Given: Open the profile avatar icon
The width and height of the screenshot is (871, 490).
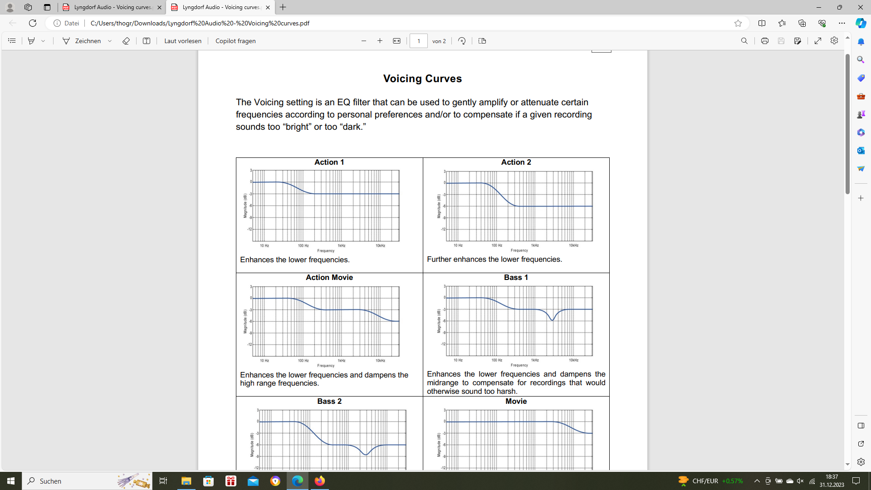Looking at the screenshot, I should [x=10, y=7].
